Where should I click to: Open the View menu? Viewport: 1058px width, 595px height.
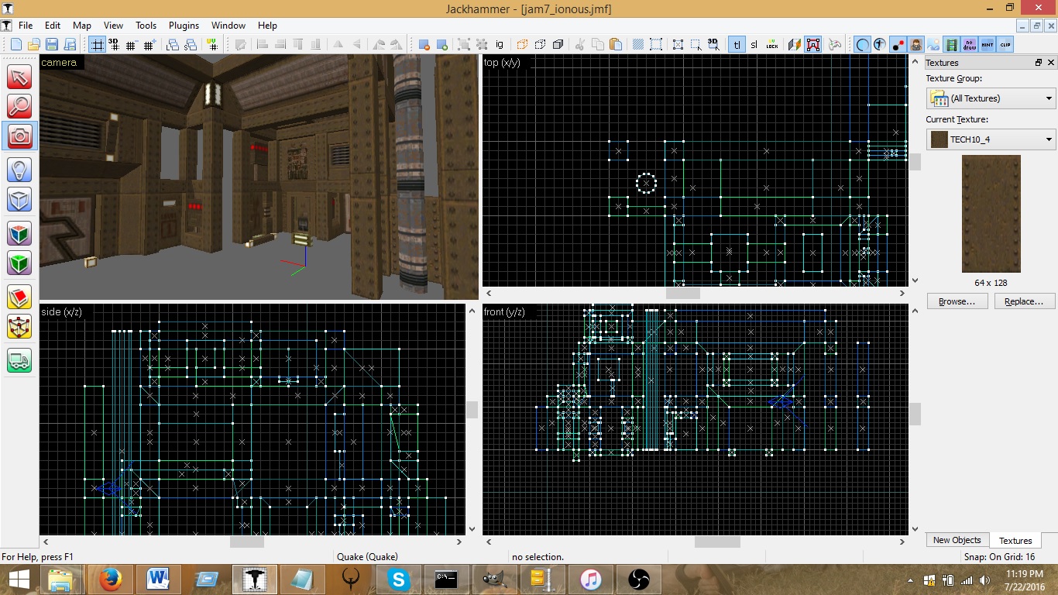113,26
